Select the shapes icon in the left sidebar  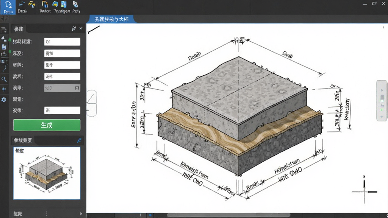(4, 39)
